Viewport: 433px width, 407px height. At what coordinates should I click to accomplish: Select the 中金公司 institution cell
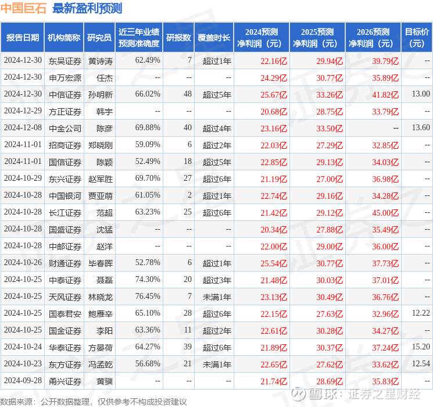click(x=65, y=128)
